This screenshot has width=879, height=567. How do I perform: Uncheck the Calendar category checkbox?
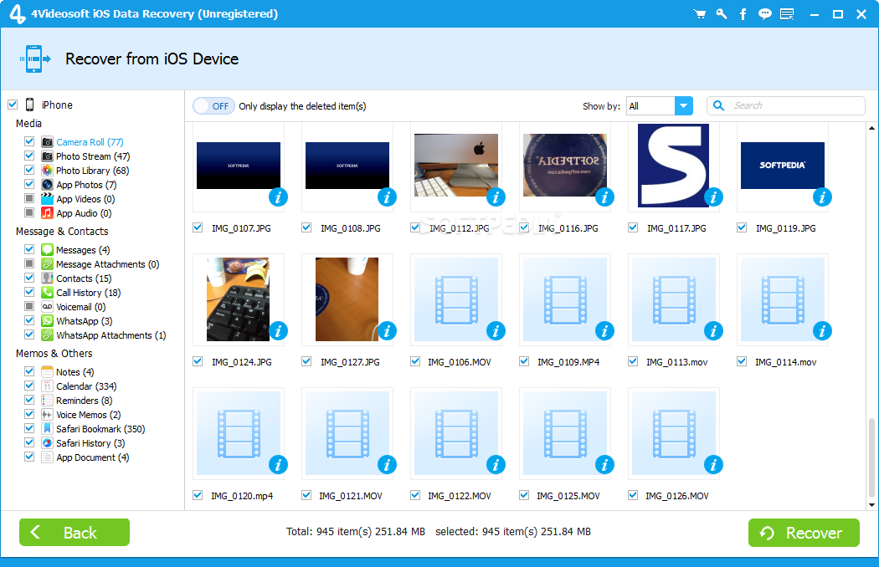pyautogui.click(x=29, y=386)
